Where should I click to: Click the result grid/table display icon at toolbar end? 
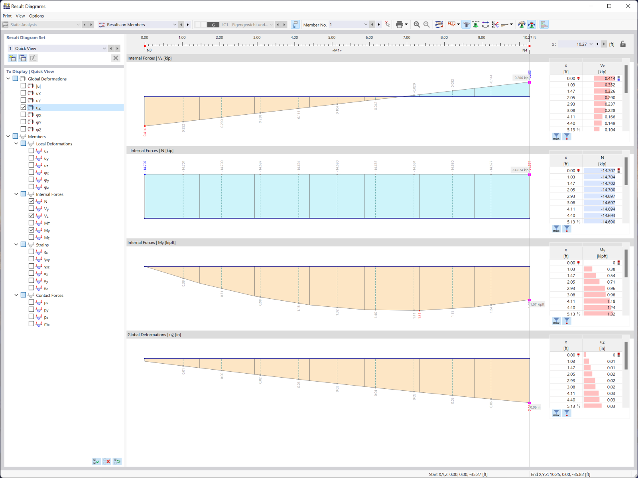[x=543, y=24]
